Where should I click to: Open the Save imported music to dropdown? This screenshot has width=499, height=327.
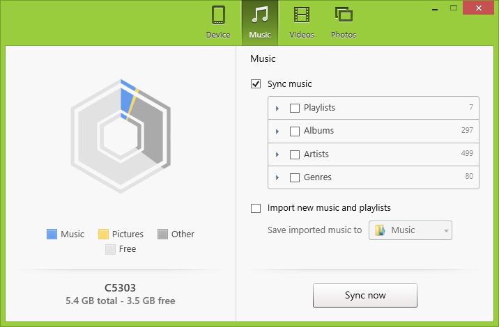click(x=410, y=230)
